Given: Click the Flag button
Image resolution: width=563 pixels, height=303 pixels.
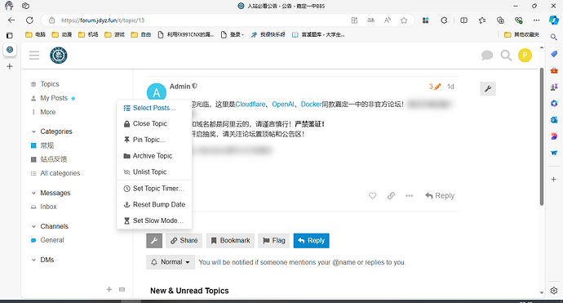Looking at the screenshot, I should (x=274, y=240).
